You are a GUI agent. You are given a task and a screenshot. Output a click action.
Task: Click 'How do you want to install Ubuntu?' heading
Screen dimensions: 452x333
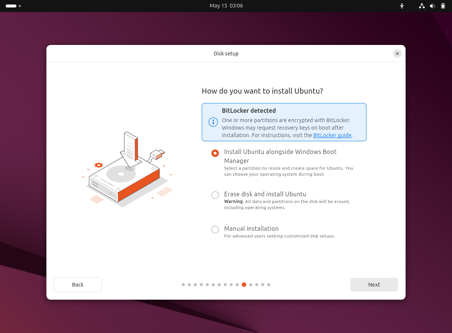(x=262, y=91)
